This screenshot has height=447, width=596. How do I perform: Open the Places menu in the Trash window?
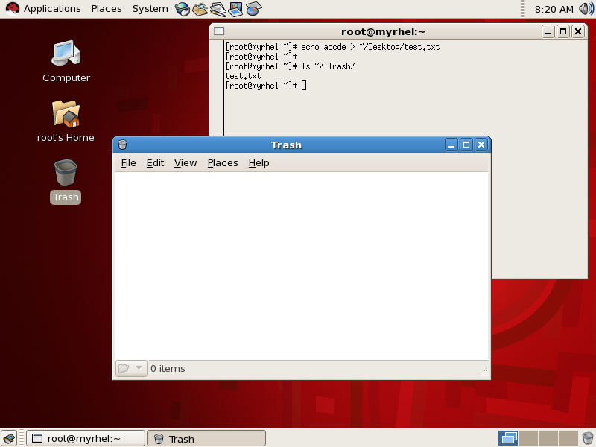point(222,162)
